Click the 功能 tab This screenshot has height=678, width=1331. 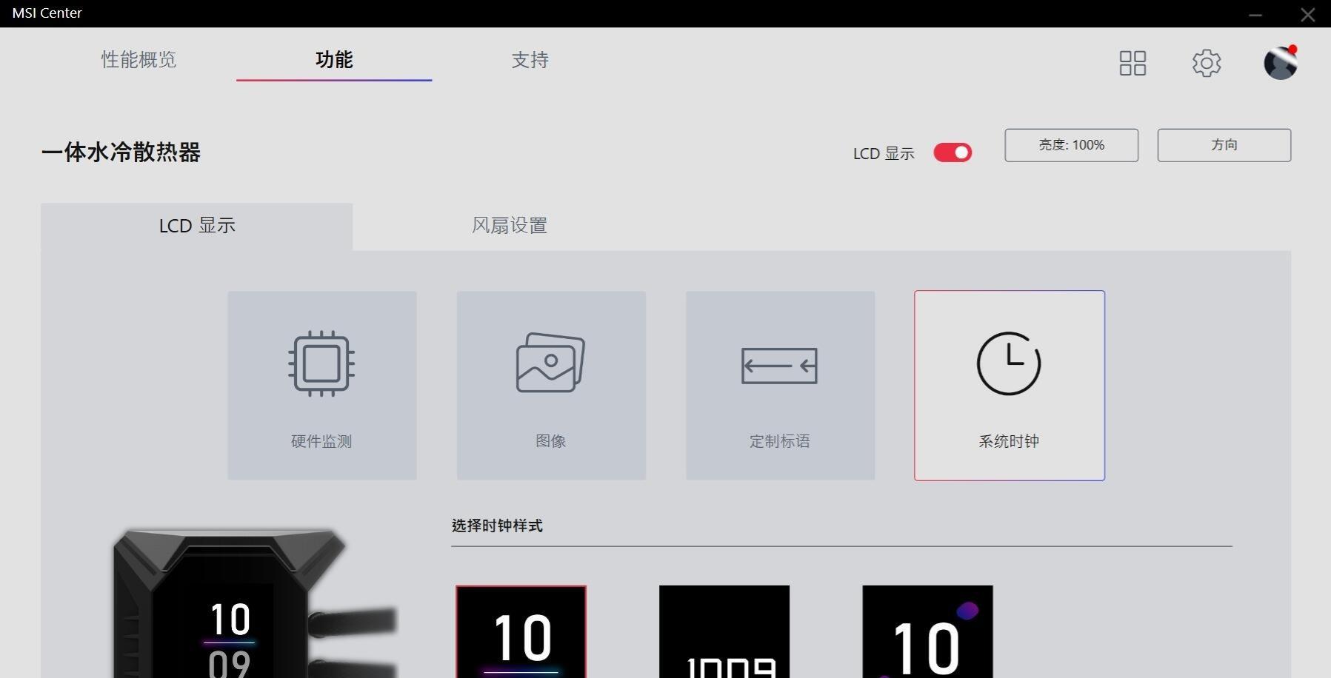point(334,61)
